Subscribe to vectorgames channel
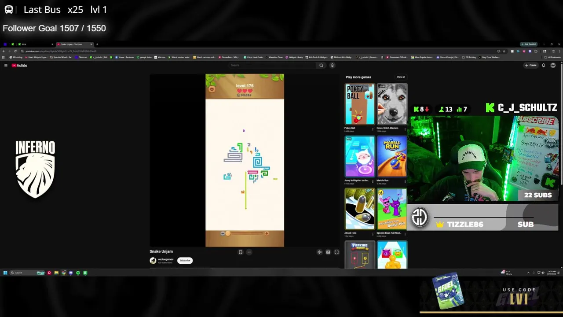Image resolution: width=563 pixels, height=317 pixels. [185, 260]
